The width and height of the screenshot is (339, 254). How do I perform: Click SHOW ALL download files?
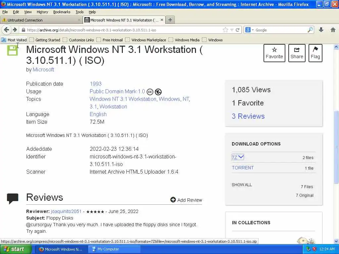pos(242,185)
